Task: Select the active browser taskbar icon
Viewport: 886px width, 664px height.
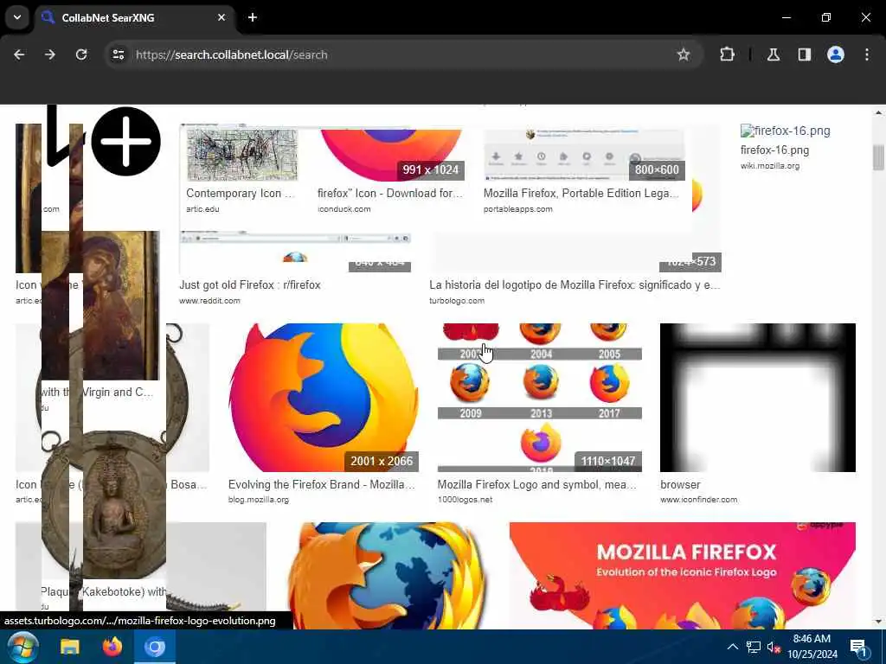Action: point(154,647)
